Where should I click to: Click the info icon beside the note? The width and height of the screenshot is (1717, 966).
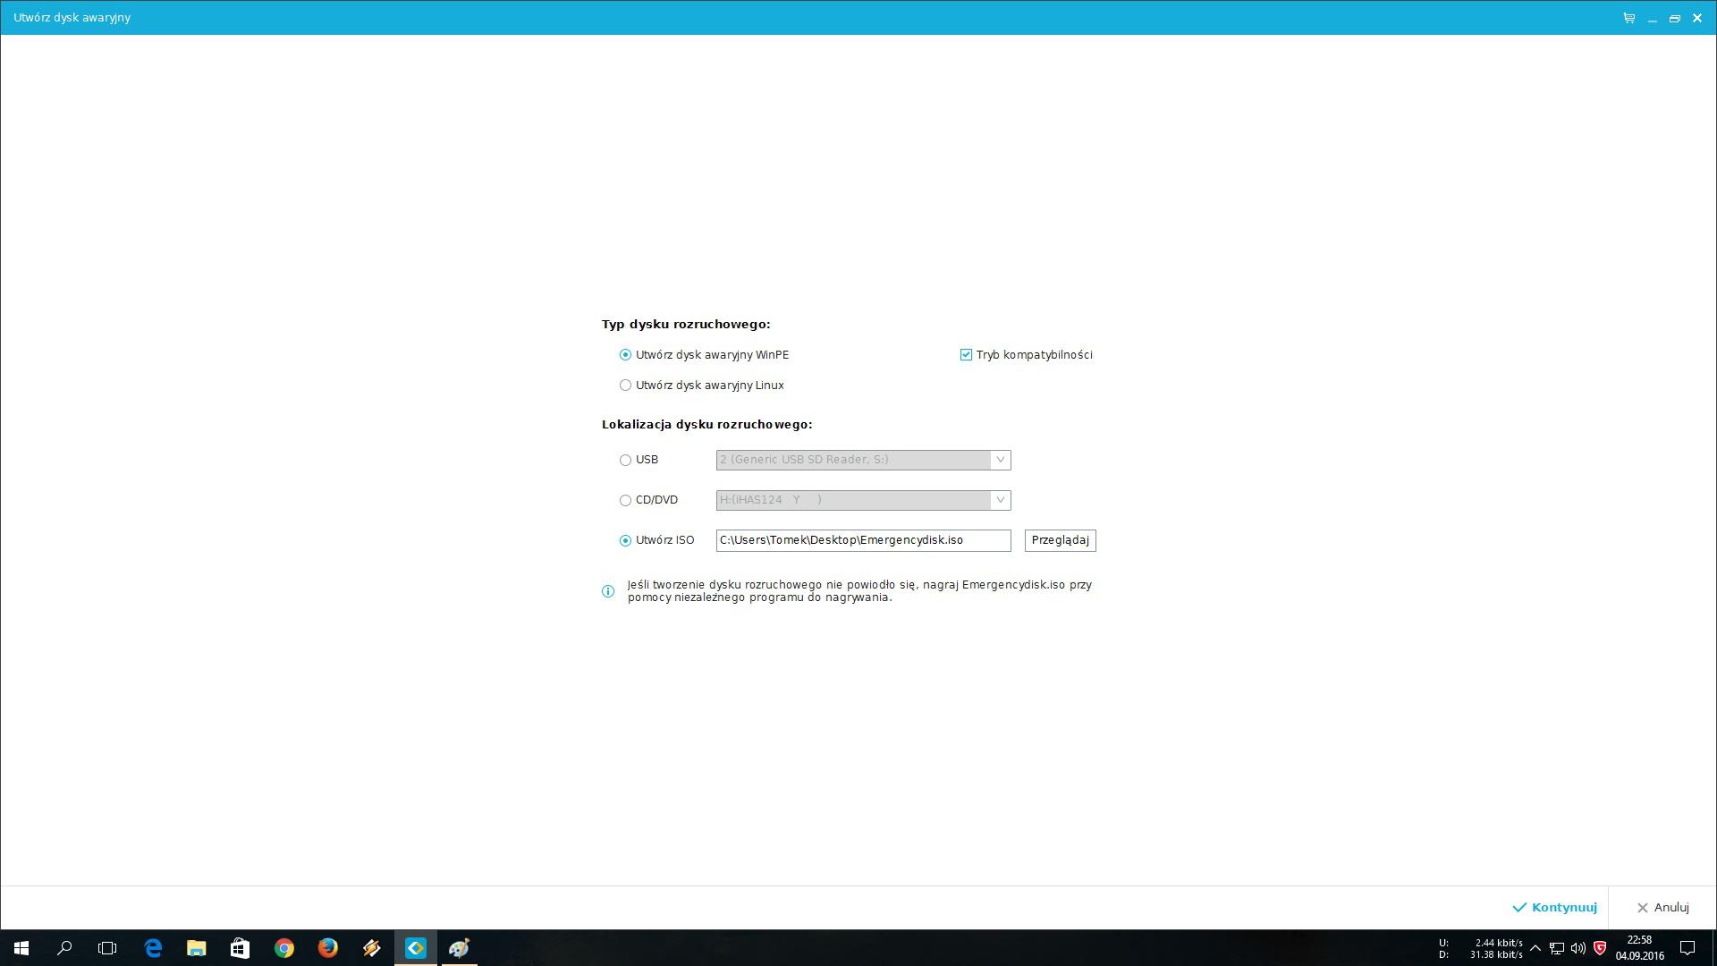[x=608, y=591]
